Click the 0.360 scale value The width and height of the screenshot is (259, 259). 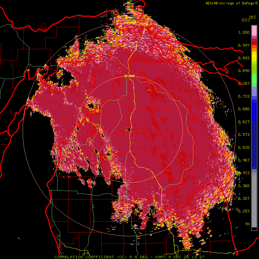coord(244,186)
